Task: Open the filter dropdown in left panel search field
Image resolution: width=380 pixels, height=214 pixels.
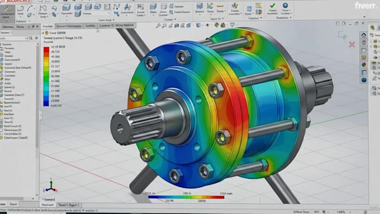Action: point(26,39)
